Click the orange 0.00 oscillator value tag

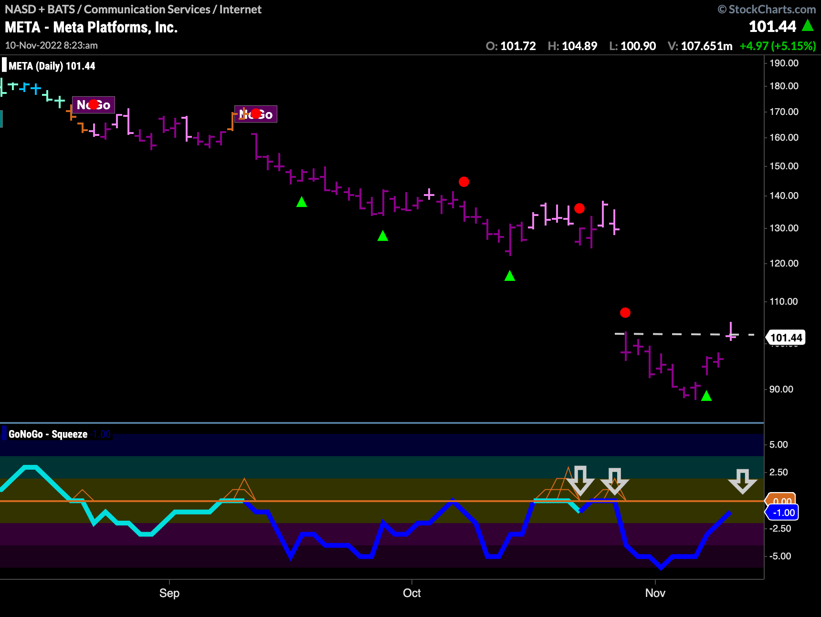coord(781,499)
